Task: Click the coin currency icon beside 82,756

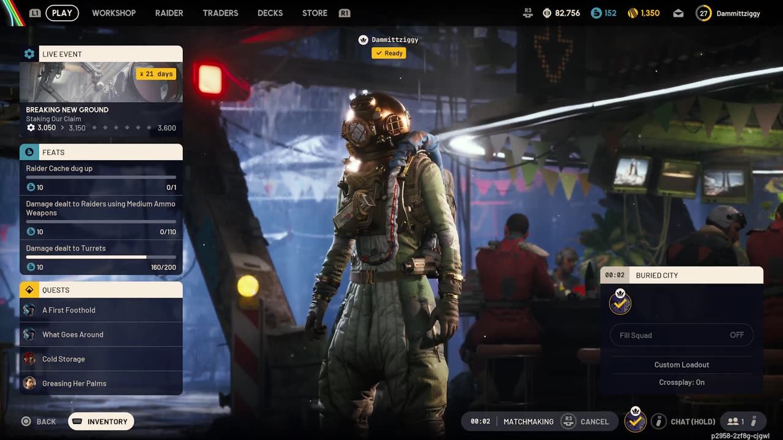Action: (x=547, y=13)
